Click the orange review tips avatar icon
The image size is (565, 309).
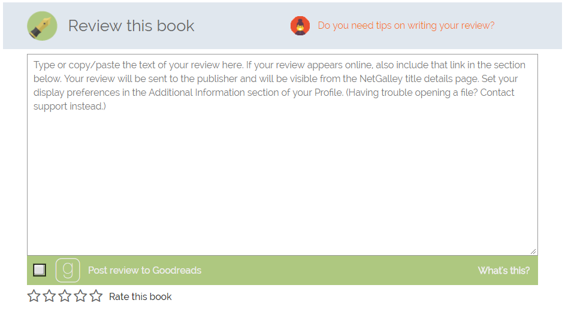(300, 26)
